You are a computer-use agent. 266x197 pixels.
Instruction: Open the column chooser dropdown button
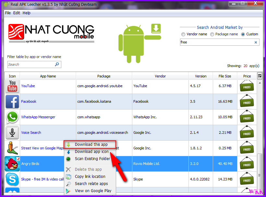[260, 76]
